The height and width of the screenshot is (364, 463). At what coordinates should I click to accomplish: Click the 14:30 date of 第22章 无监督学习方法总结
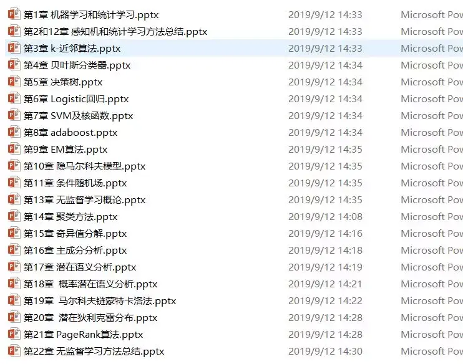click(325, 351)
